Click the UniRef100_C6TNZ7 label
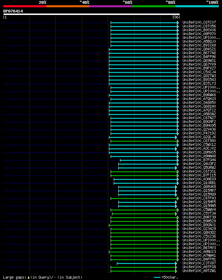Viewport: 222px width, 280px height. click(199, 118)
